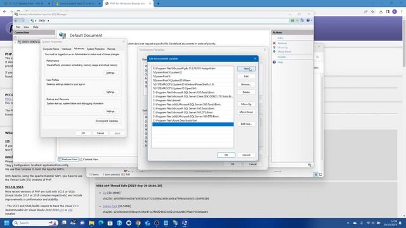The image size is (406, 228).
Task: Click Edit text... button
Action: click(246, 124)
